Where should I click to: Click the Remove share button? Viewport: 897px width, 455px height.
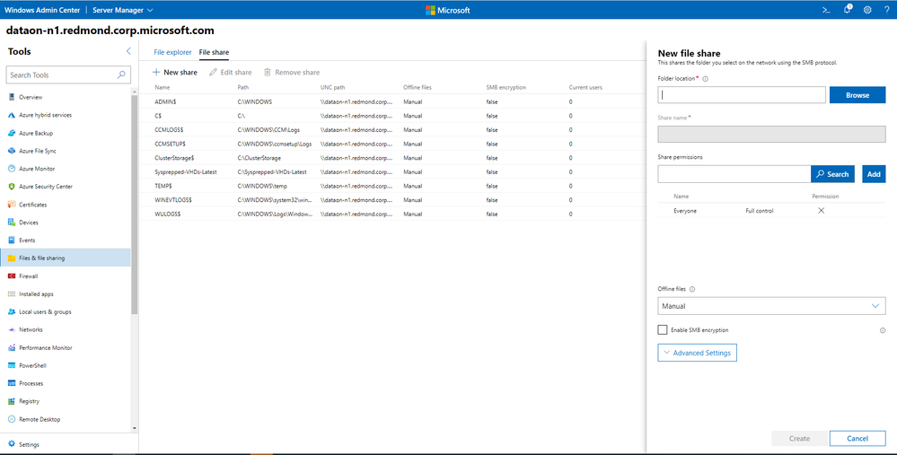coord(292,72)
